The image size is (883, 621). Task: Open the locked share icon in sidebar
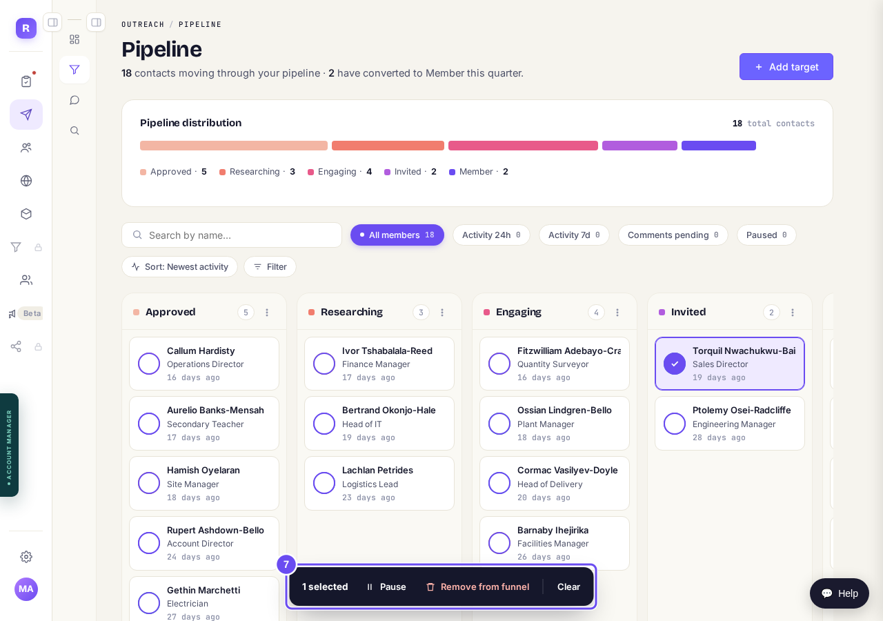[x=16, y=346]
